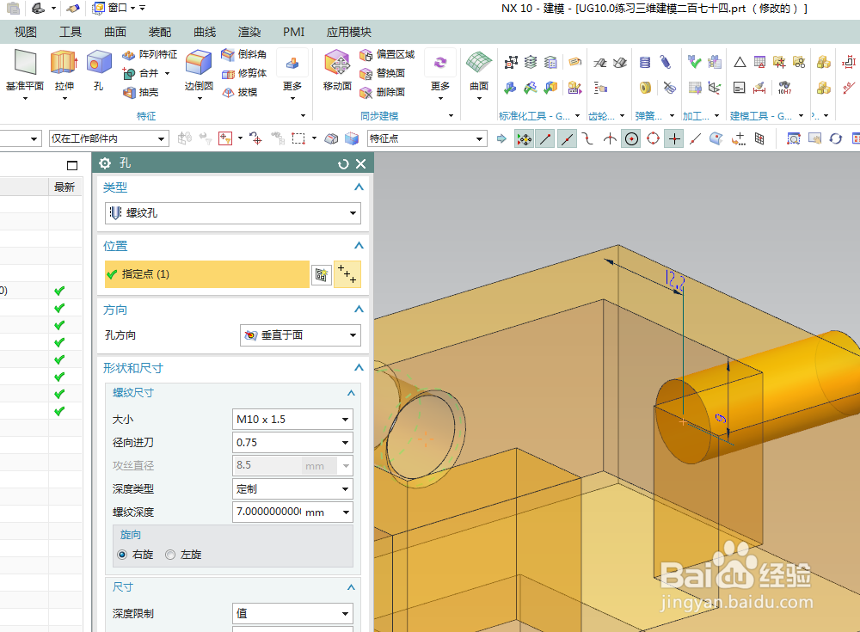
Task: Open the 孔方向 dropdown showing 垂直于面
Action: point(300,335)
